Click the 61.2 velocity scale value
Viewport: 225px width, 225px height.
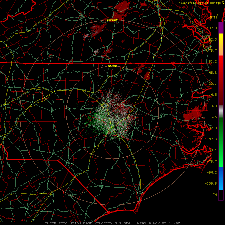213,61
